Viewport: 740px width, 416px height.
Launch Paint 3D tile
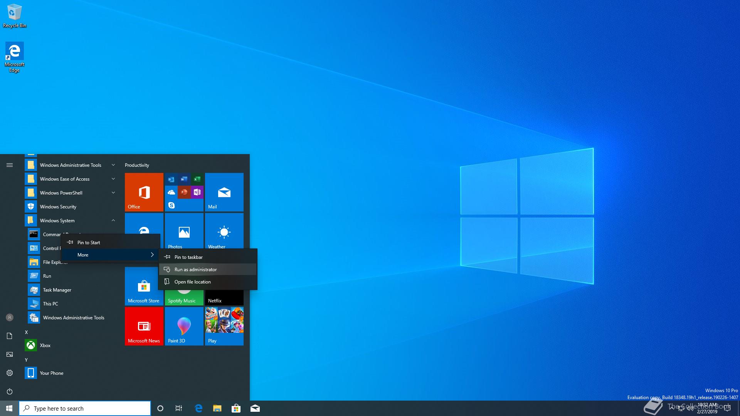tap(184, 326)
